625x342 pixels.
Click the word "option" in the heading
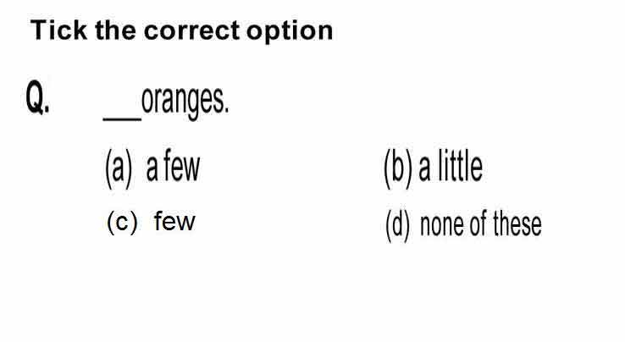tap(290, 32)
